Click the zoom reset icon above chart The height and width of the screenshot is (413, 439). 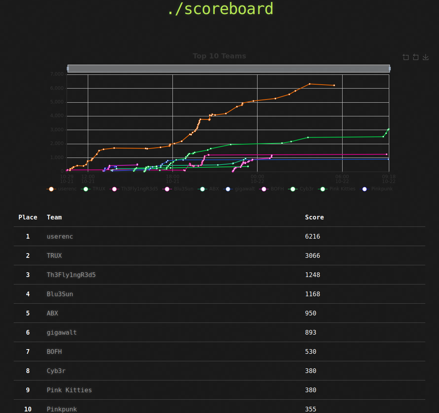click(x=415, y=57)
